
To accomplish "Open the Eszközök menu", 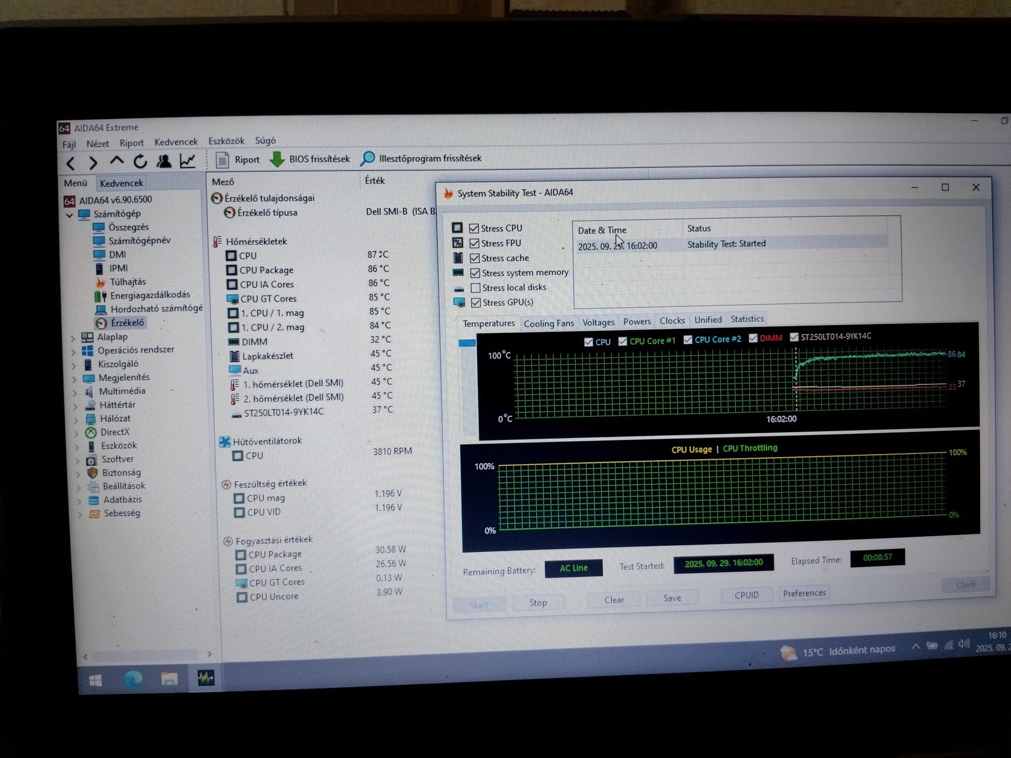I will [x=227, y=141].
